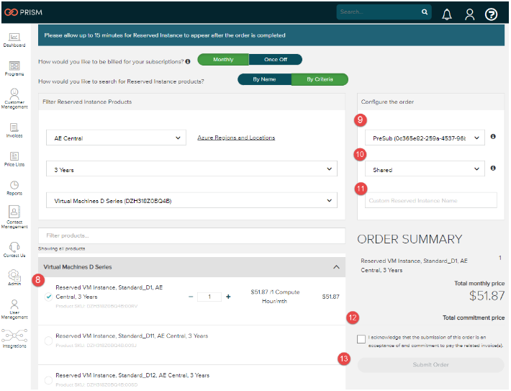Open Dashboard in the sidebar

click(x=14, y=39)
